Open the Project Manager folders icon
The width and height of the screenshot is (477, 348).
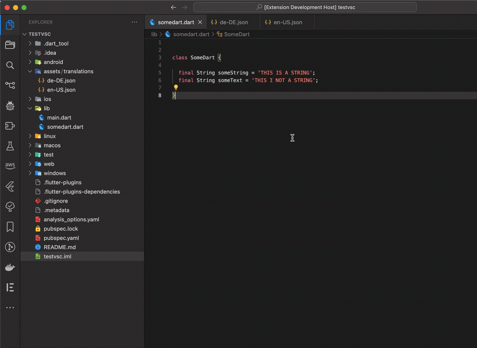coord(10,45)
